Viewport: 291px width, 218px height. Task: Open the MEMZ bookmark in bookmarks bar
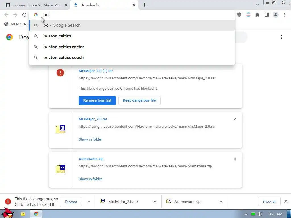(x=17, y=24)
